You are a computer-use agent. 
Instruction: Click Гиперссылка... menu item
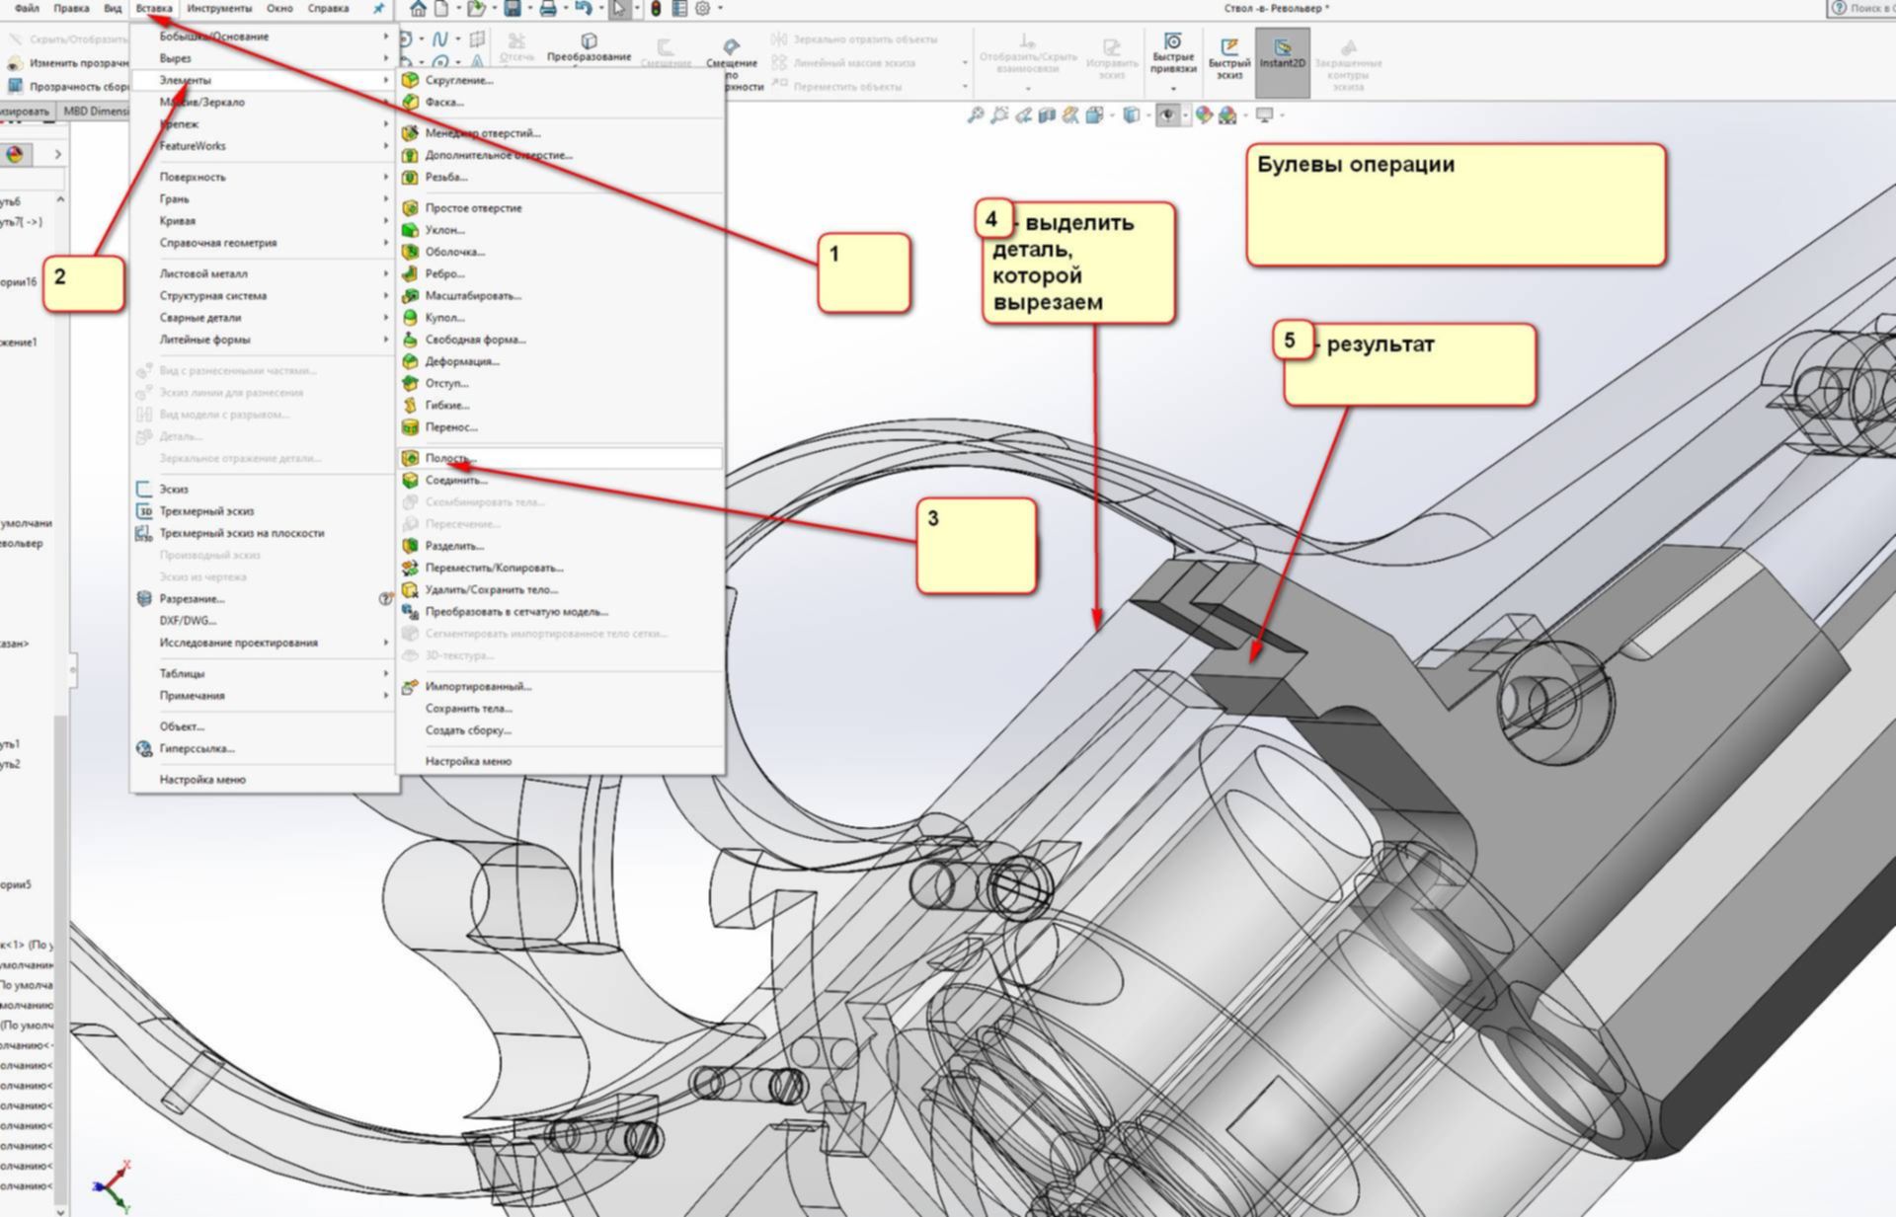[265, 748]
